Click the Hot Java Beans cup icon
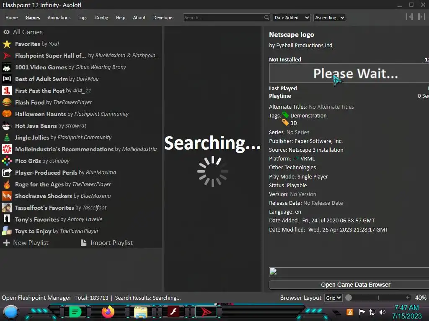Viewport: 429px width, 321px height. [7, 126]
